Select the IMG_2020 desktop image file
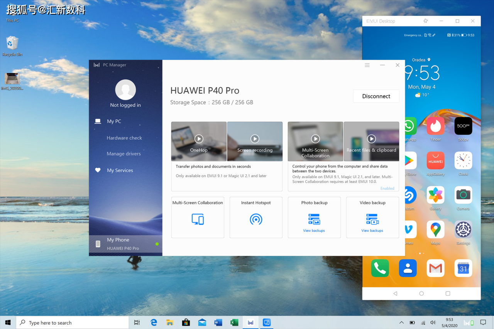This screenshot has width=494, height=329. tap(12, 81)
